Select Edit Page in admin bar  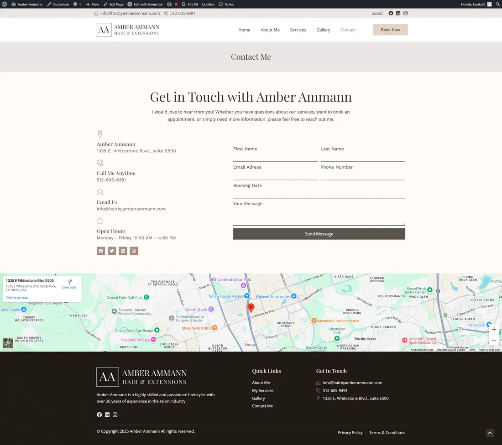(x=113, y=4)
